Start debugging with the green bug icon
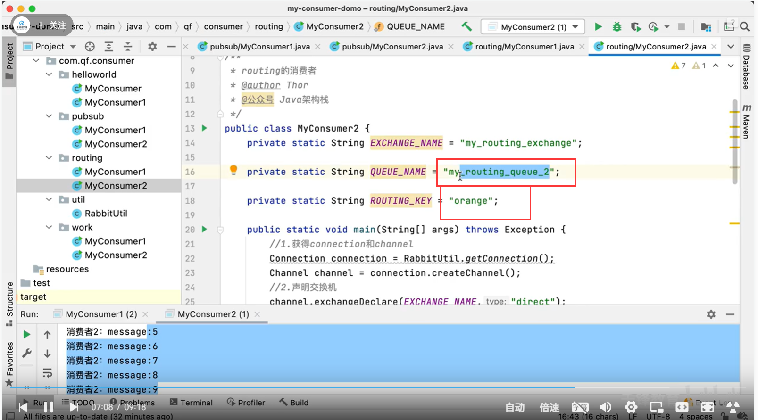 point(616,27)
